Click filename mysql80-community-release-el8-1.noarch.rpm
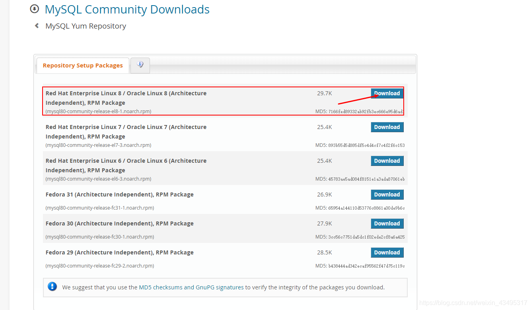The image size is (531, 310). click(98, 112)
